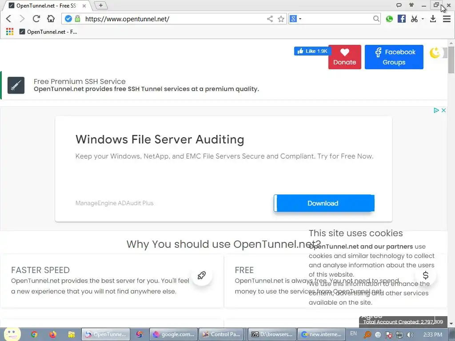Screen dimensions: 455x341
Task: Click the share icon in the address bar
Action: pos(270,19)
